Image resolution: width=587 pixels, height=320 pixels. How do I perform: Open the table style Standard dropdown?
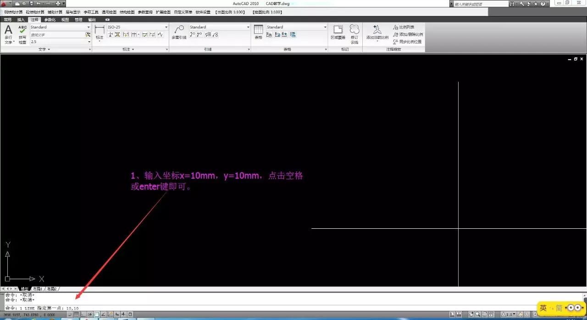(x=325, y=27)
